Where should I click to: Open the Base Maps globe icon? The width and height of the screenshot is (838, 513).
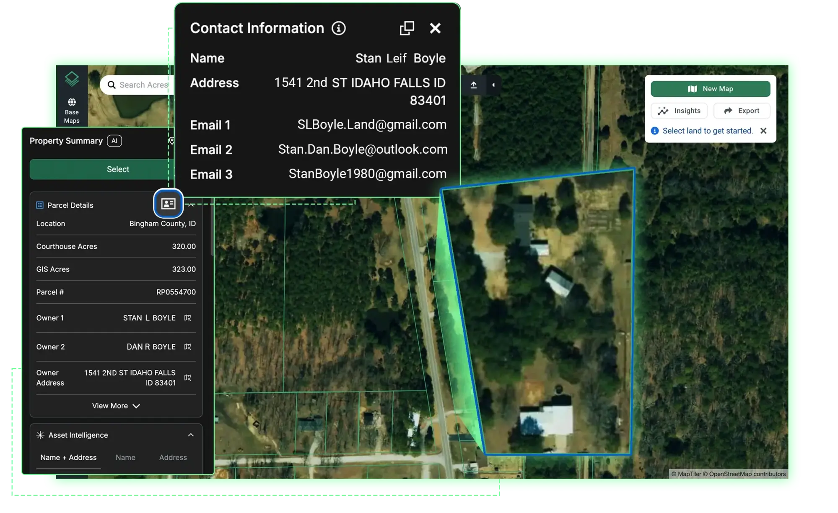(72, 102)
